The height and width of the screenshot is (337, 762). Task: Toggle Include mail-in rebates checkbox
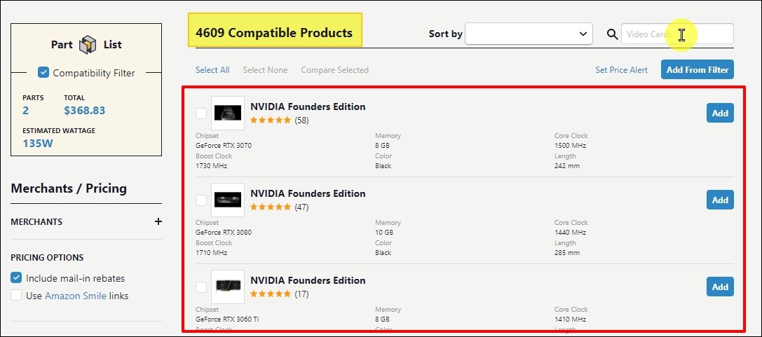pos(16,278)
